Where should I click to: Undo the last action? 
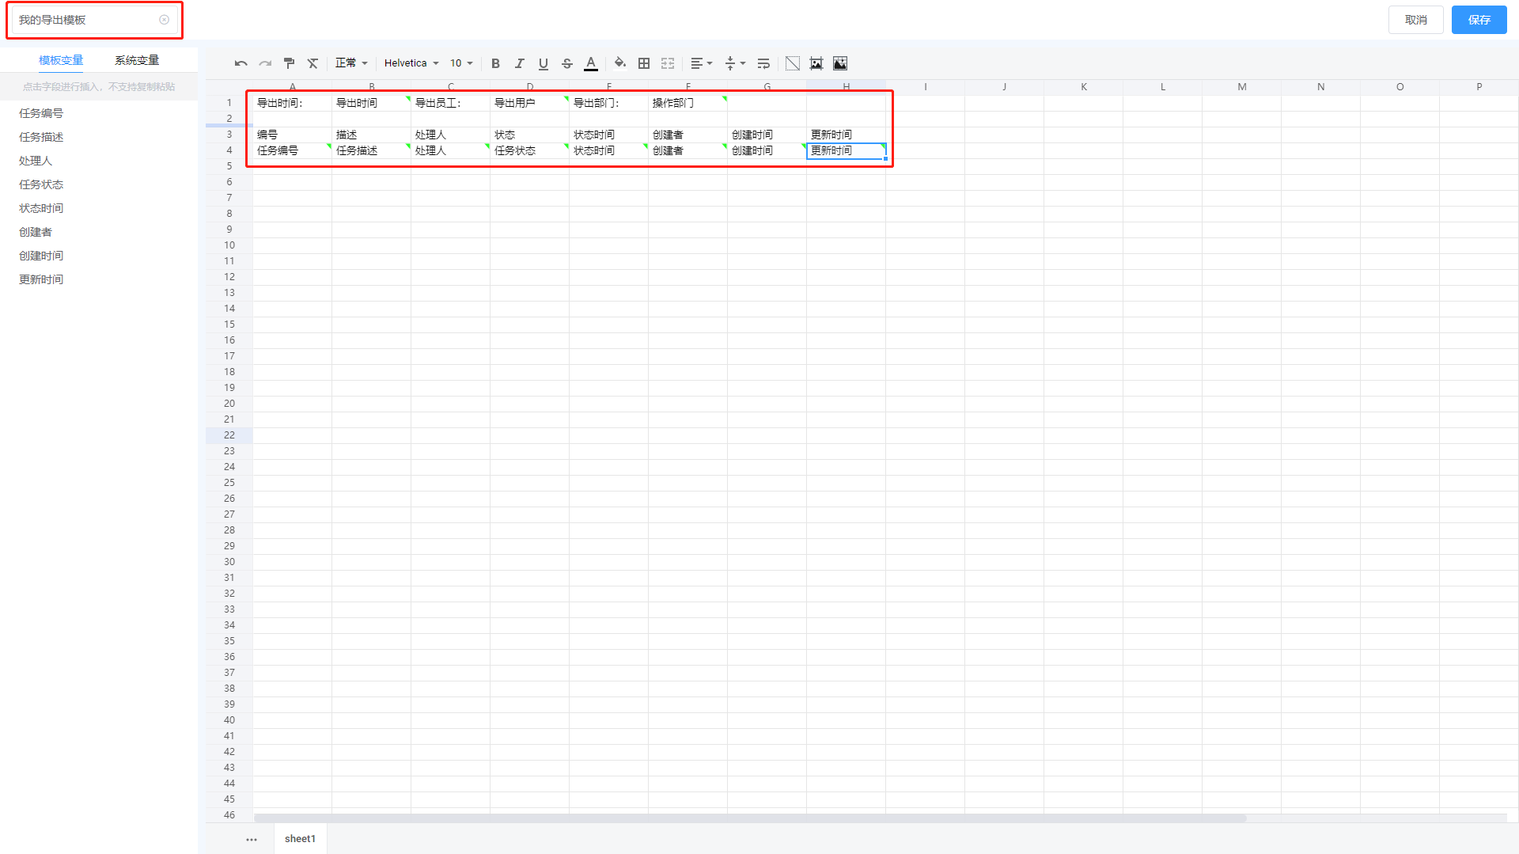coord(241,63)
